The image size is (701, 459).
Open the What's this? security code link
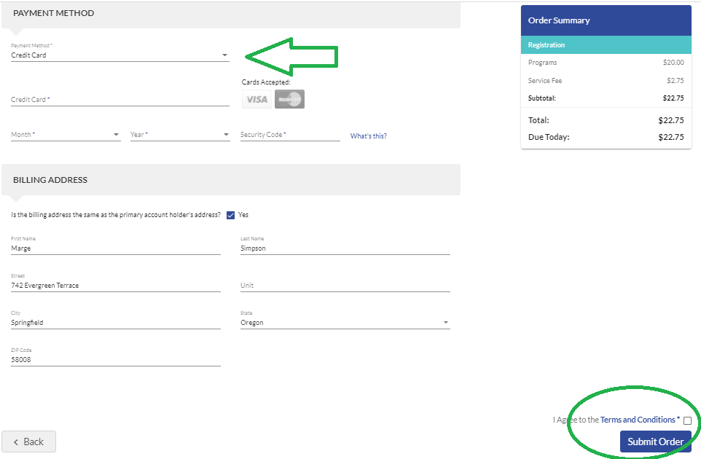coord(369,136)
